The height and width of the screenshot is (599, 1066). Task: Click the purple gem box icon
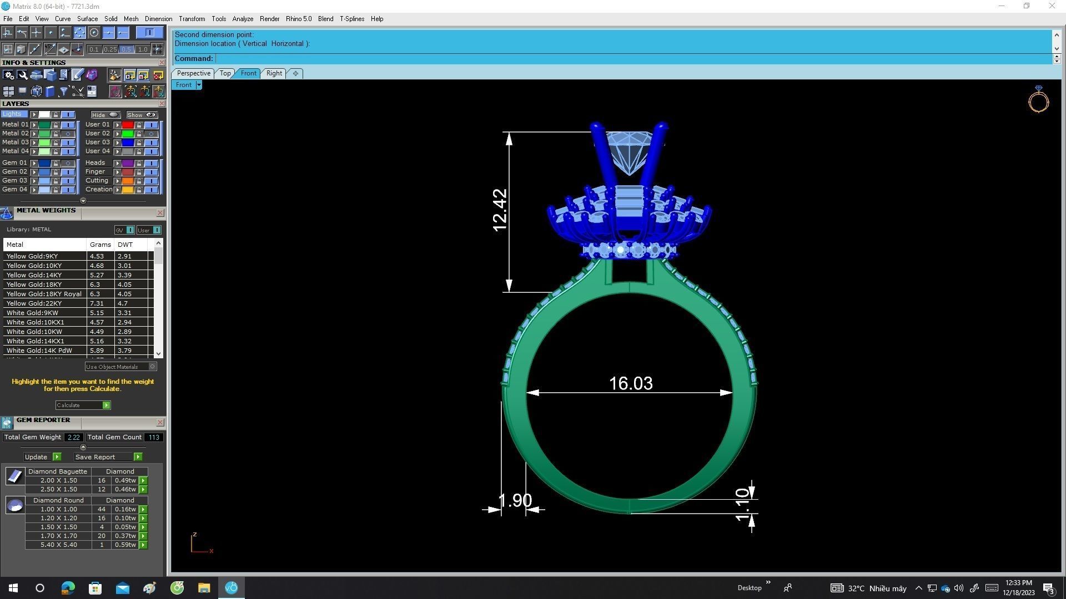pos(92,75)
